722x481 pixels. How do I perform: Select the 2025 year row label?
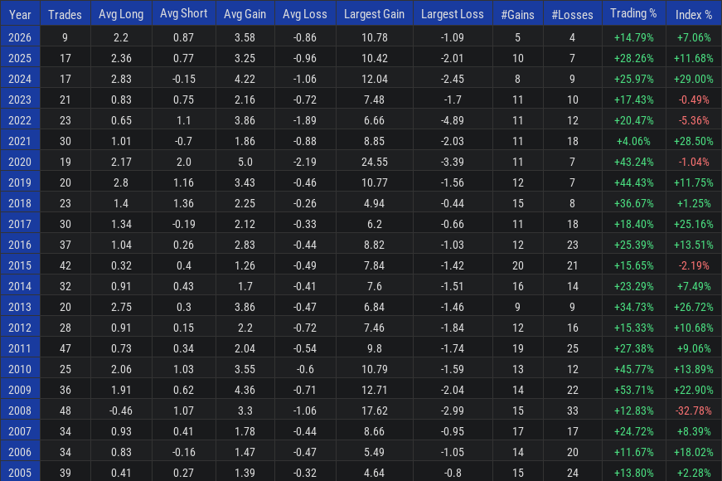click(20, 58)
